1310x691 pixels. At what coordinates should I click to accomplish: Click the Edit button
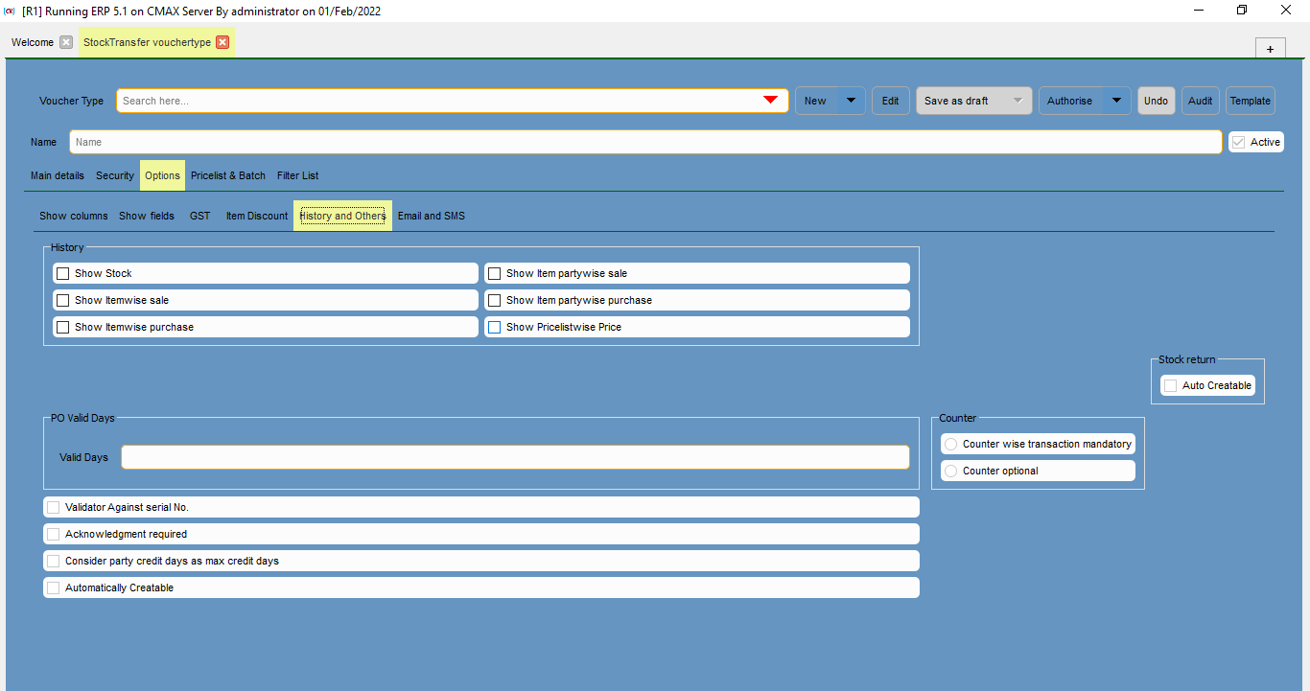click(890, 100)
